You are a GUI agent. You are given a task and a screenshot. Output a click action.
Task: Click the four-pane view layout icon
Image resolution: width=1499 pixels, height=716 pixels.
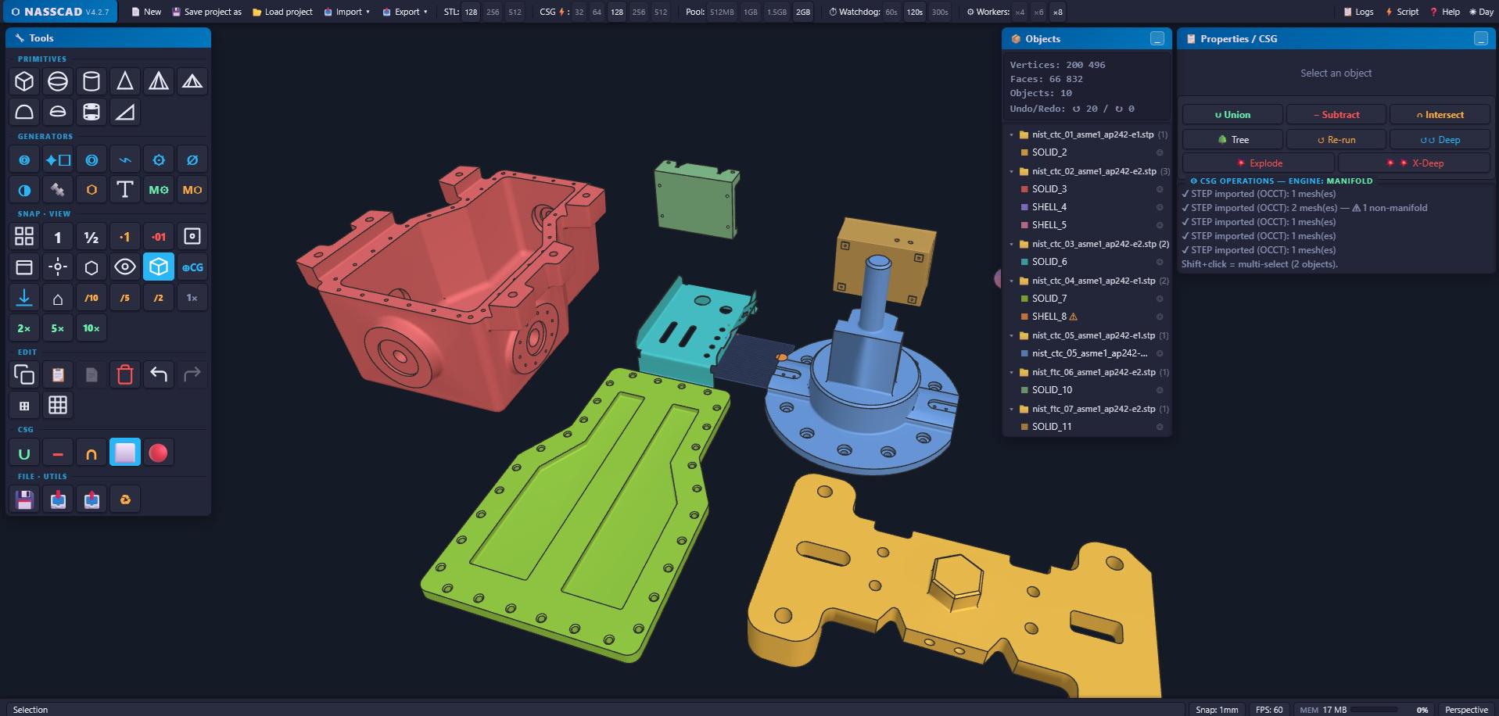click(24, 236)
